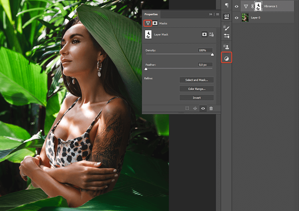The image size is (299, 211).
Task: Apply the mask using the diamond icon
Action: [195, 108]
